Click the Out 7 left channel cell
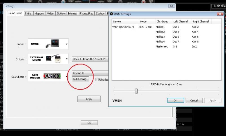 click(176, 42)
